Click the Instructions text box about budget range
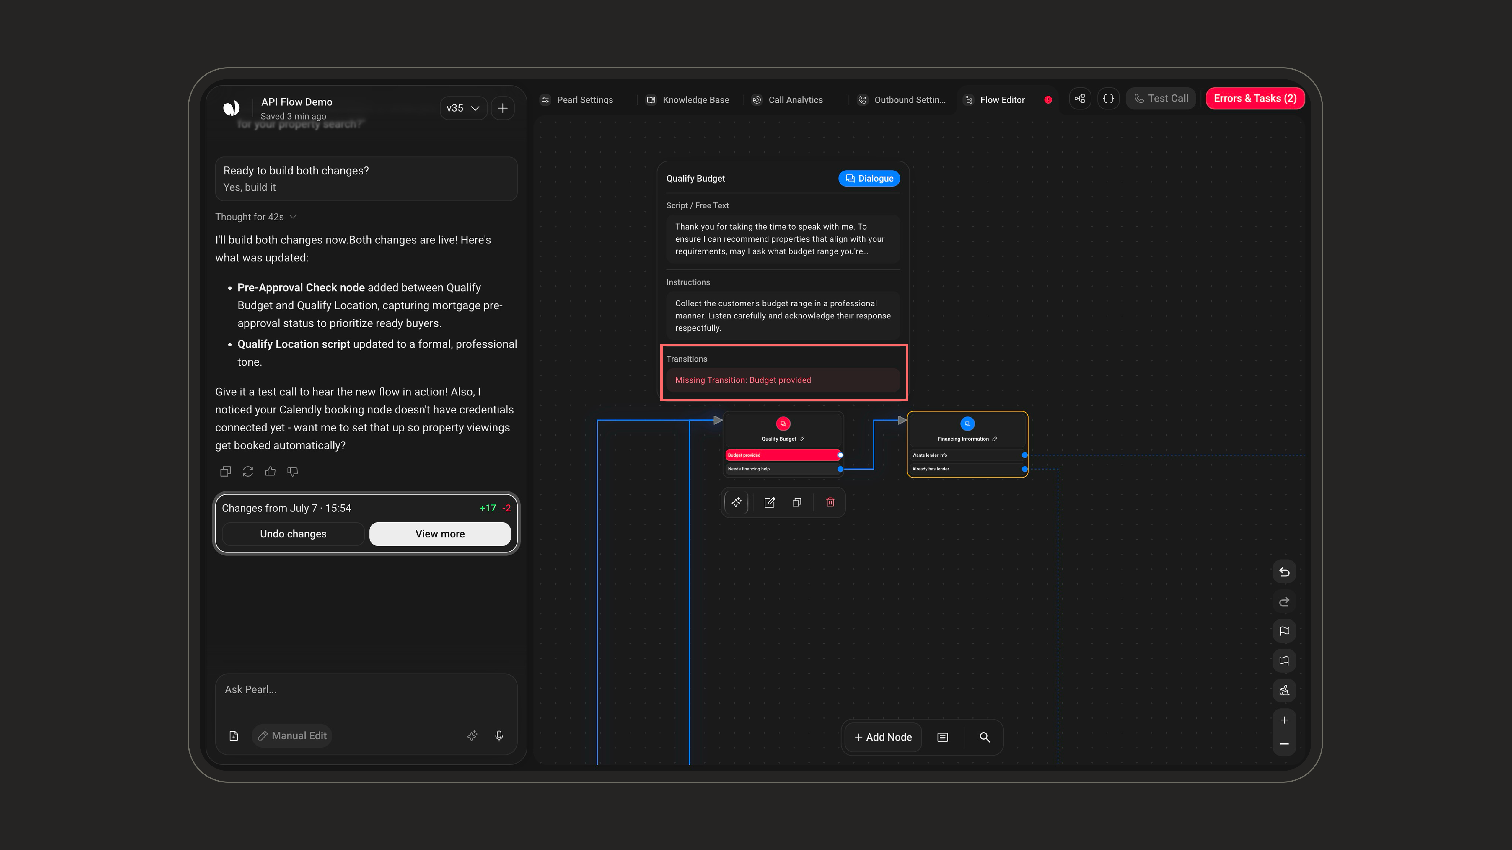This screenshot has height=850, width=1512. (x=783, y=316)
